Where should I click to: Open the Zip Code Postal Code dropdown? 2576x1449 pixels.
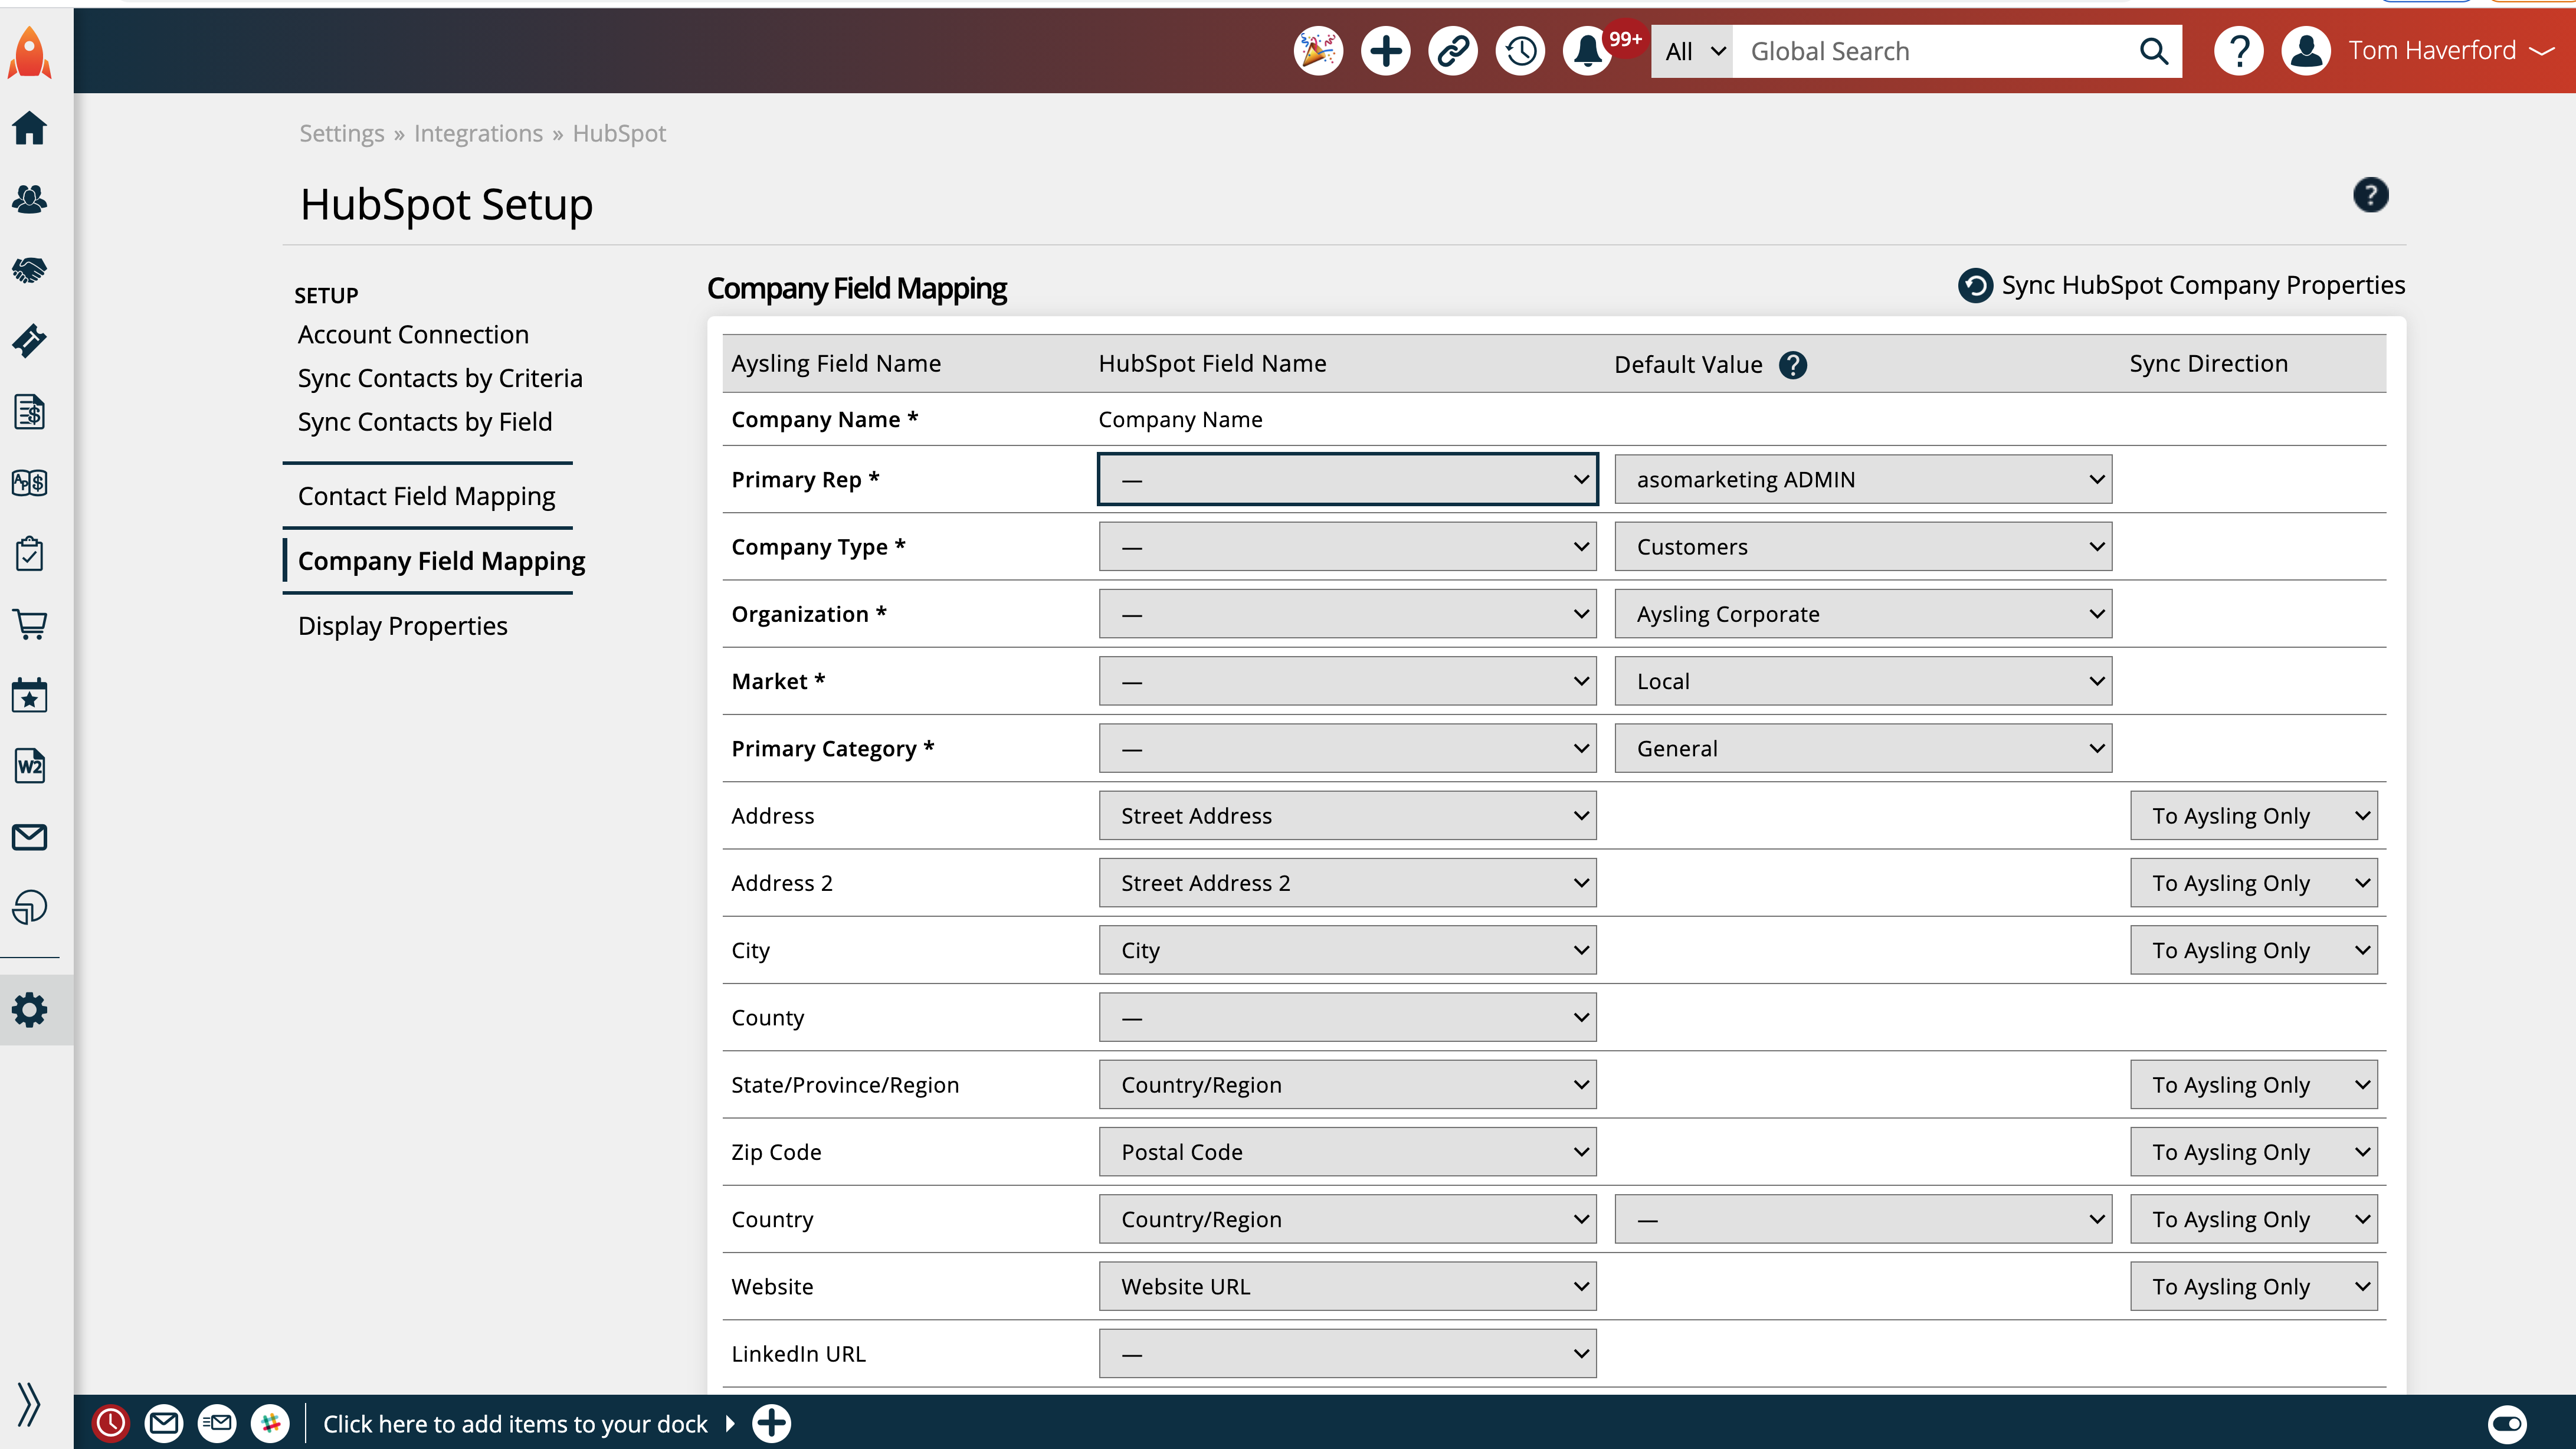1347,1152
